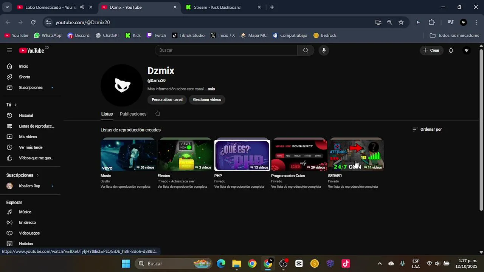Open the PHP playlist thumbnail
This screenshot has height=272, width=484.
point(242,155)
